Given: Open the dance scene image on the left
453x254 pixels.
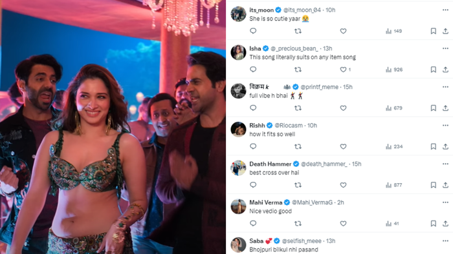Looking at the screenshot, I should point(113,127).
